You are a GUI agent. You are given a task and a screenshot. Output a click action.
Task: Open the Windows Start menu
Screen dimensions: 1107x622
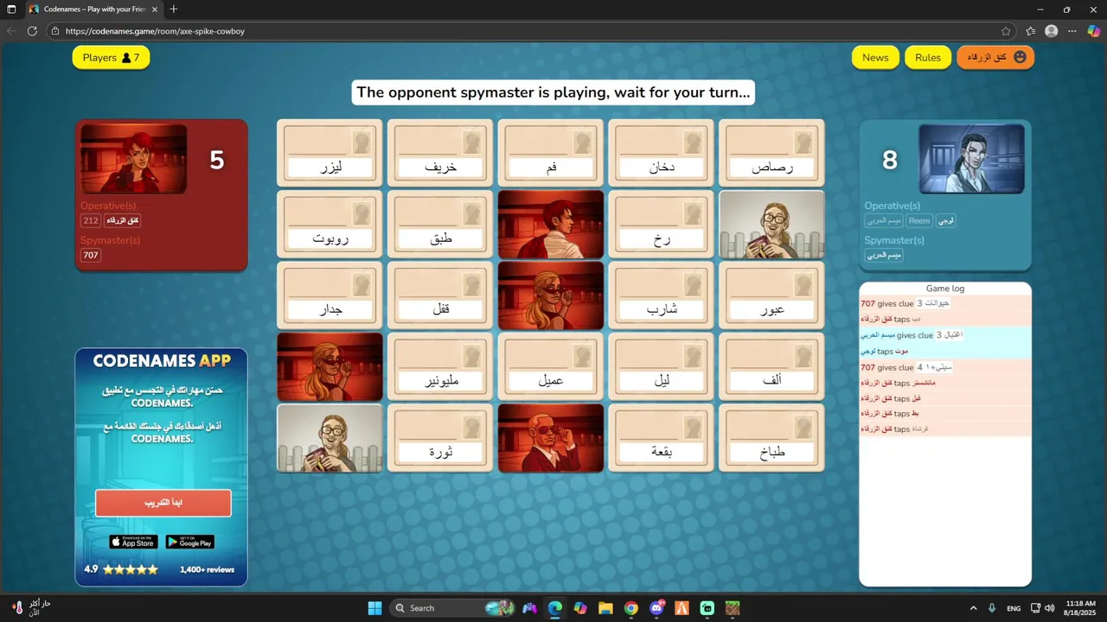374,608
